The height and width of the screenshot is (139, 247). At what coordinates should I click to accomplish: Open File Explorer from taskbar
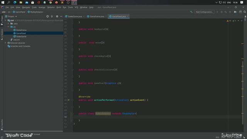pos(21,2)
